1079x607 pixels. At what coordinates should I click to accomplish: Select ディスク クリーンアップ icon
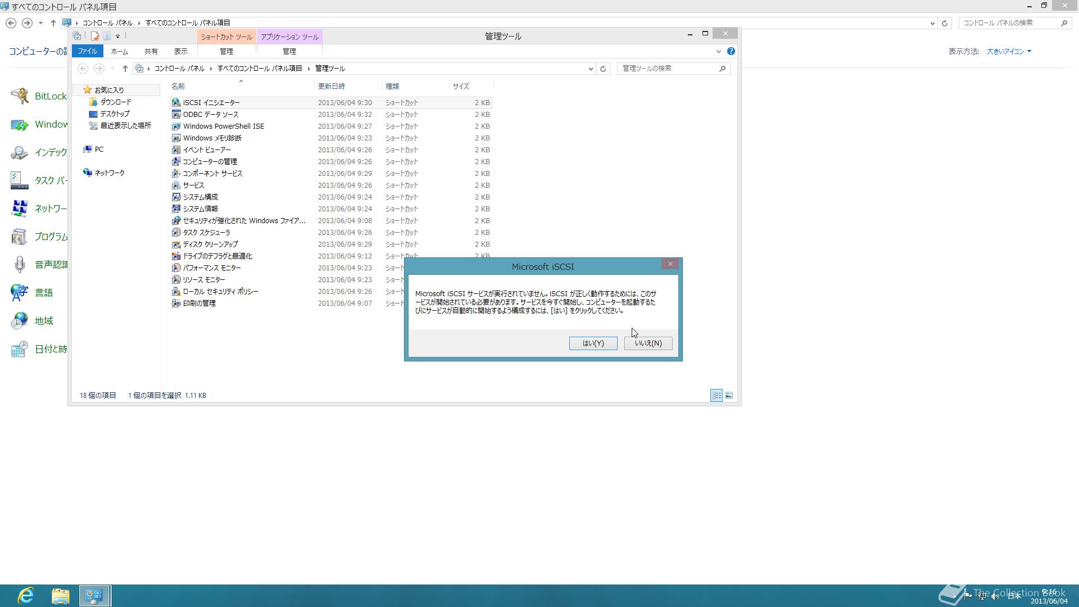(176, 244)
